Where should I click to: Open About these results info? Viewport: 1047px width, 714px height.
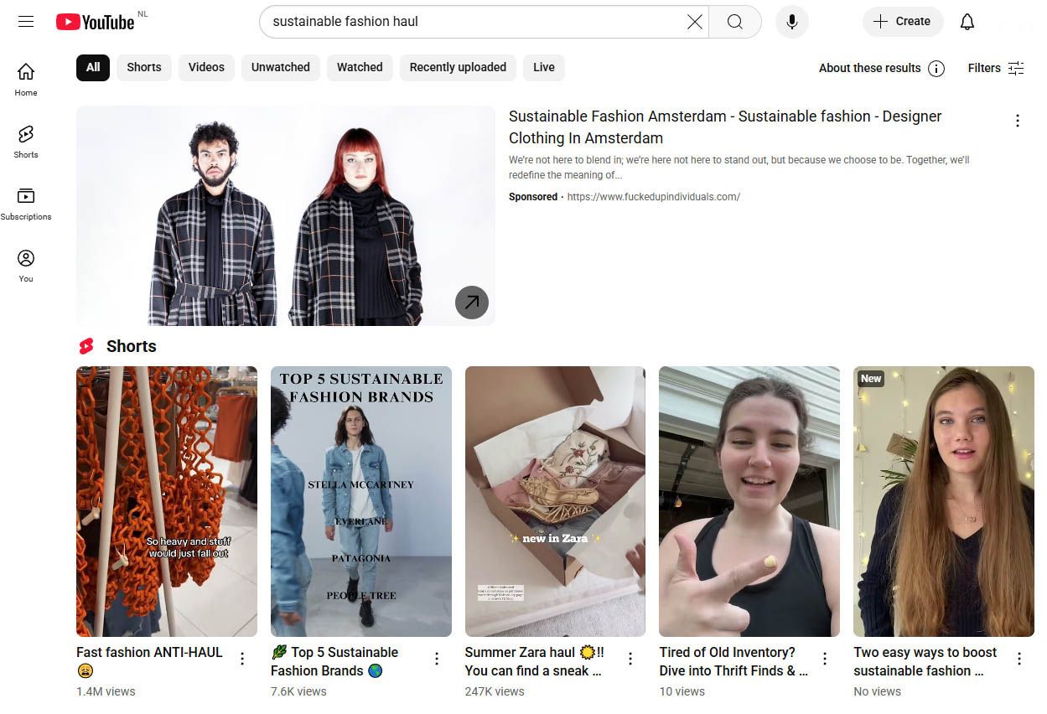coord(882,68)
